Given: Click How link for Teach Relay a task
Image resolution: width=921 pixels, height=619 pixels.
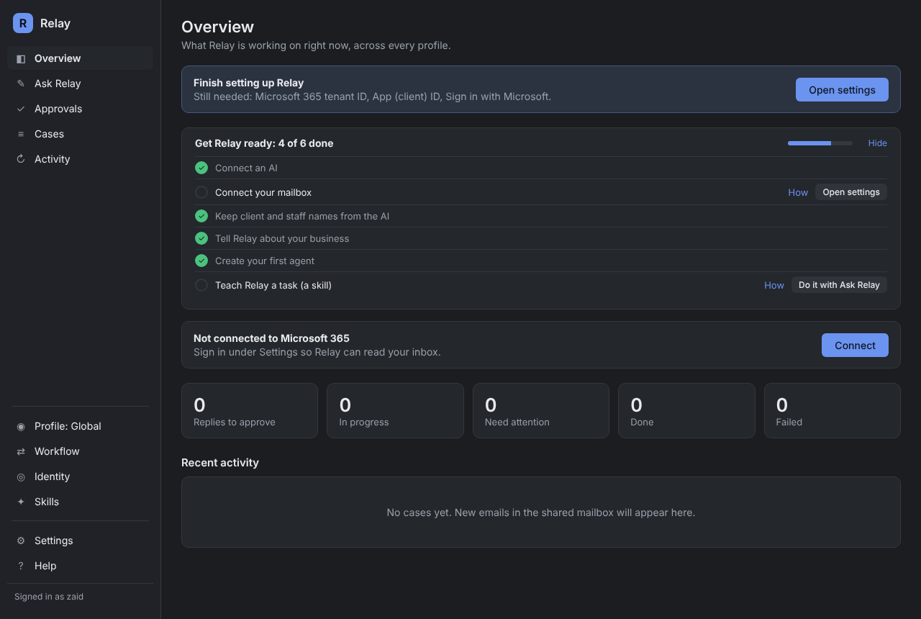Looking at the screenshot, I should click(774, 286).
